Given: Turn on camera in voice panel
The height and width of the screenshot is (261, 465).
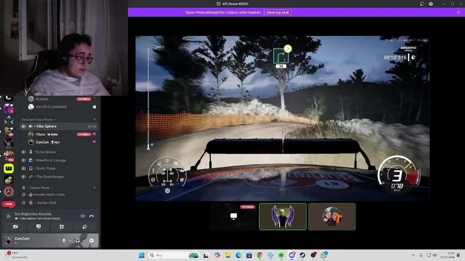Looking at the screenshot, I should click(x=15, y=227).
